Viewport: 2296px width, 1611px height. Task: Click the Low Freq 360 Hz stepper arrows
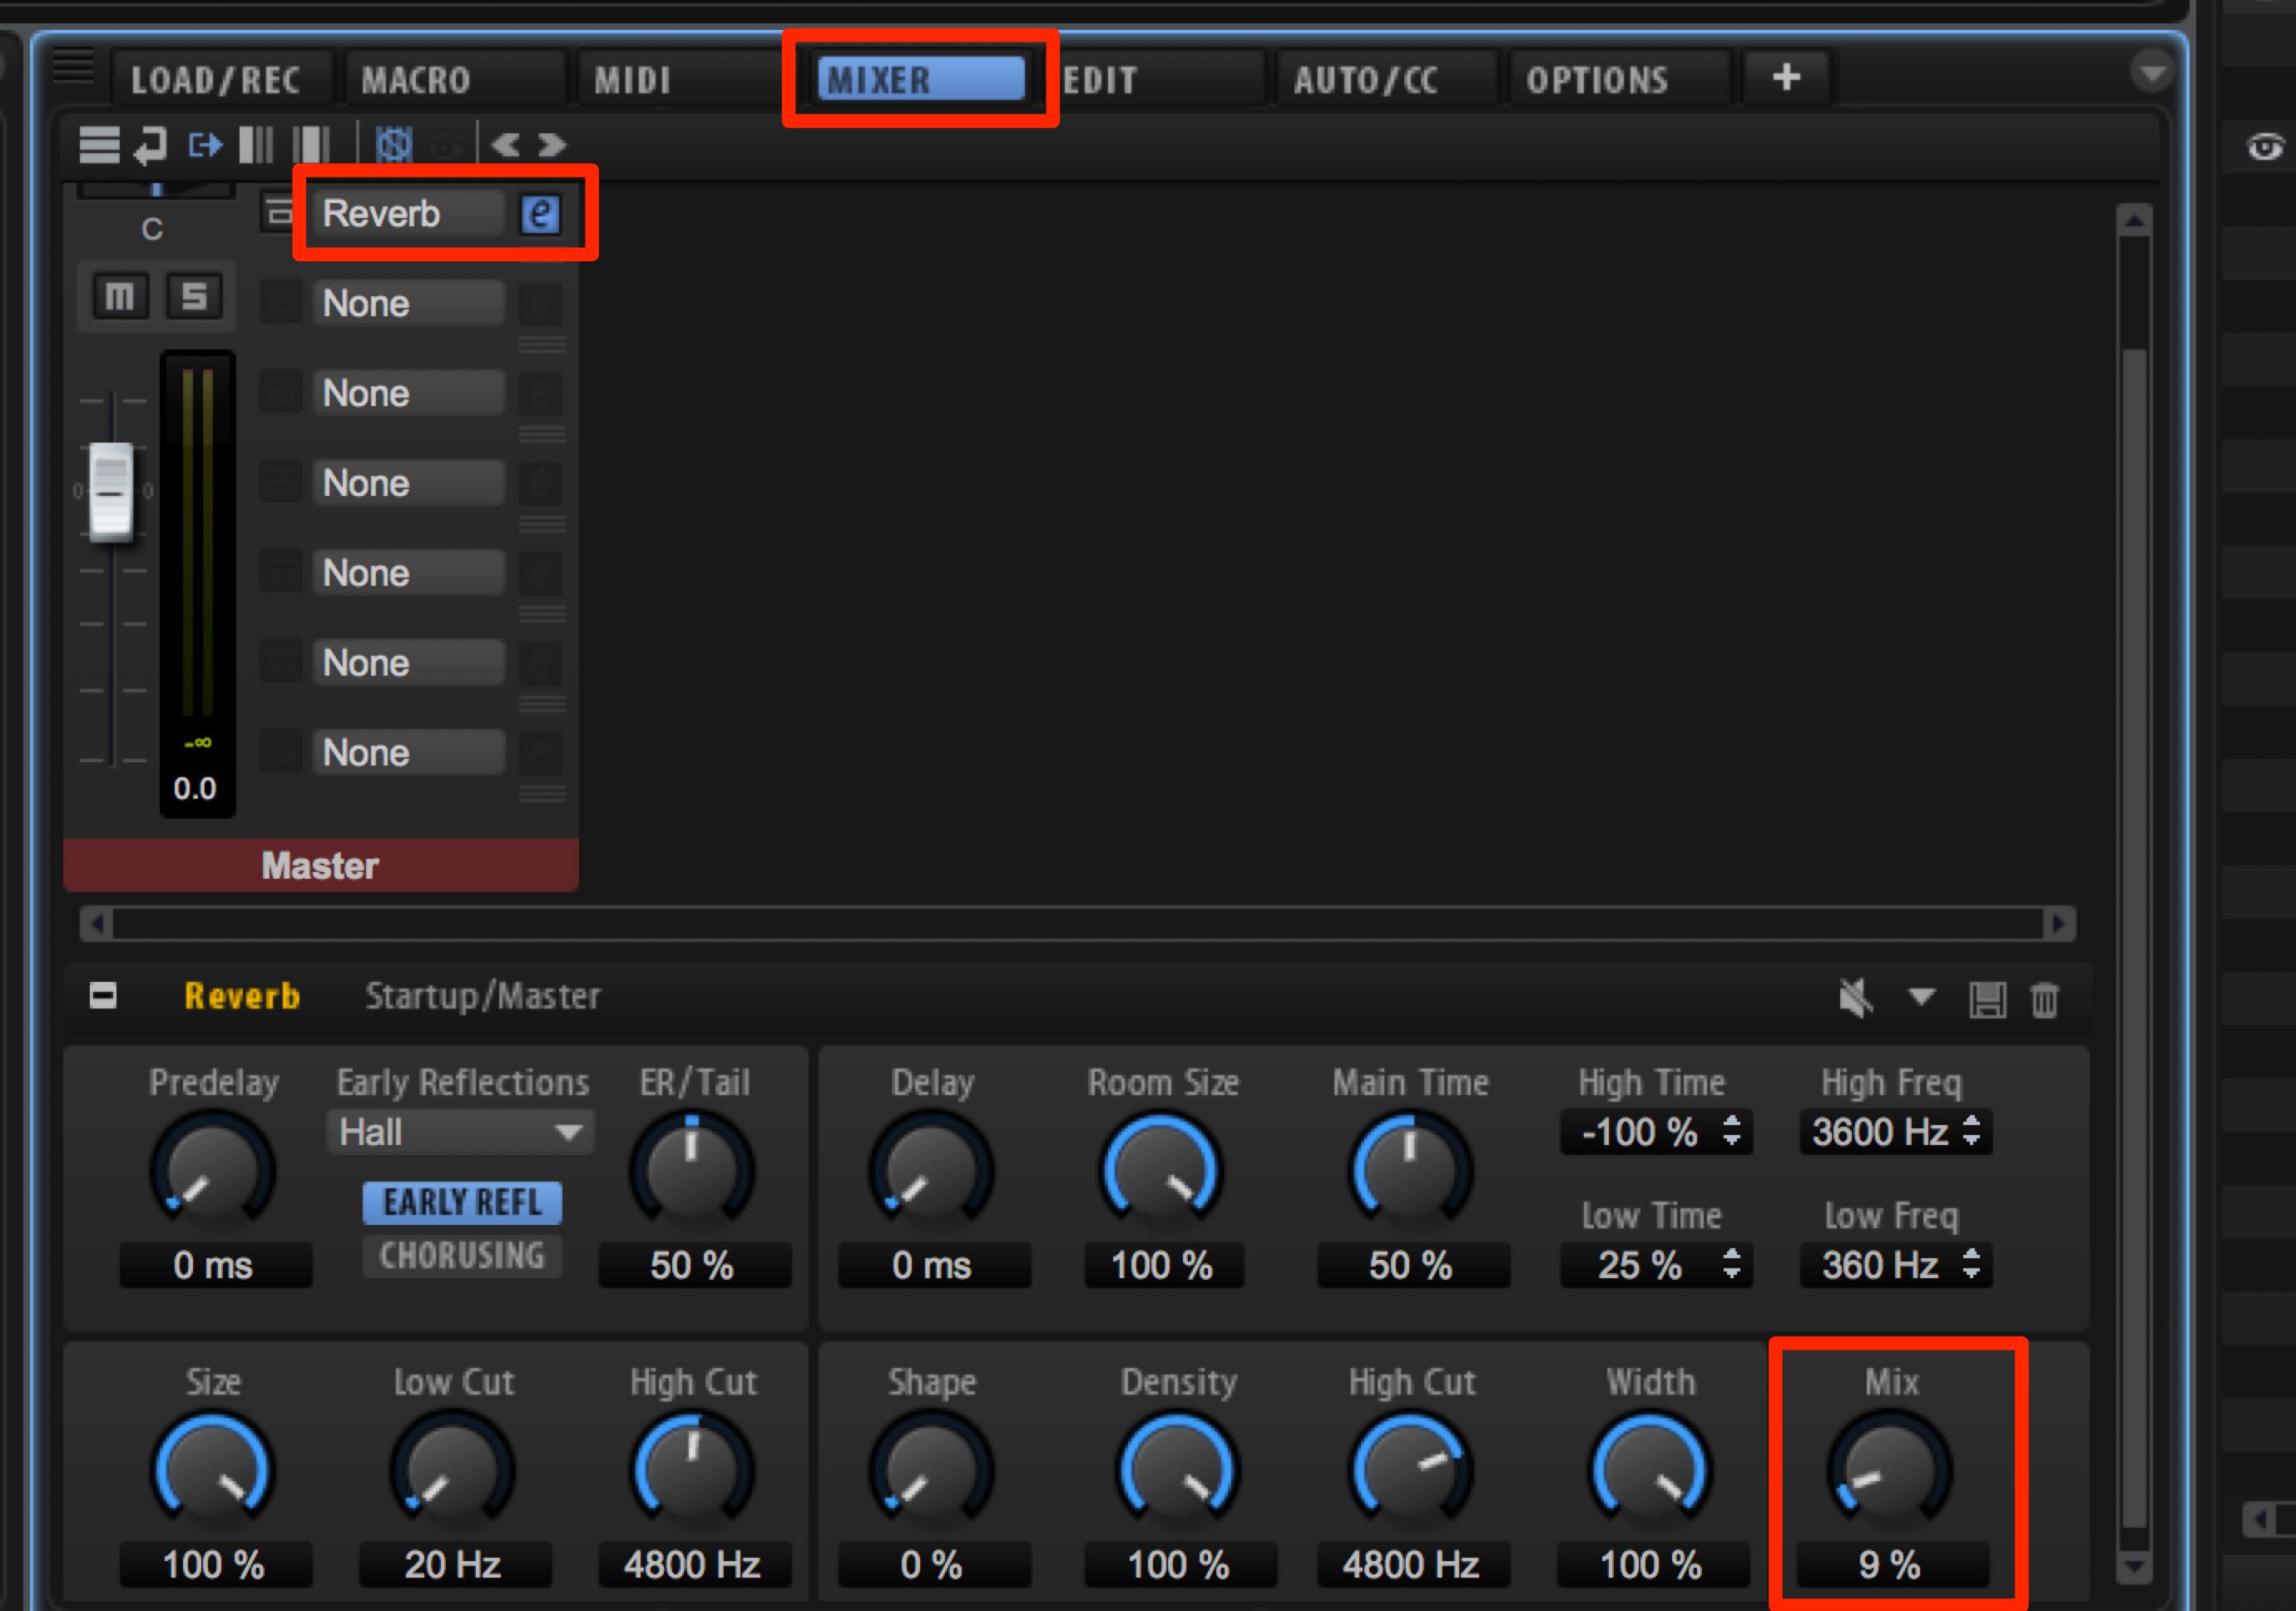click(1971, 1264)
